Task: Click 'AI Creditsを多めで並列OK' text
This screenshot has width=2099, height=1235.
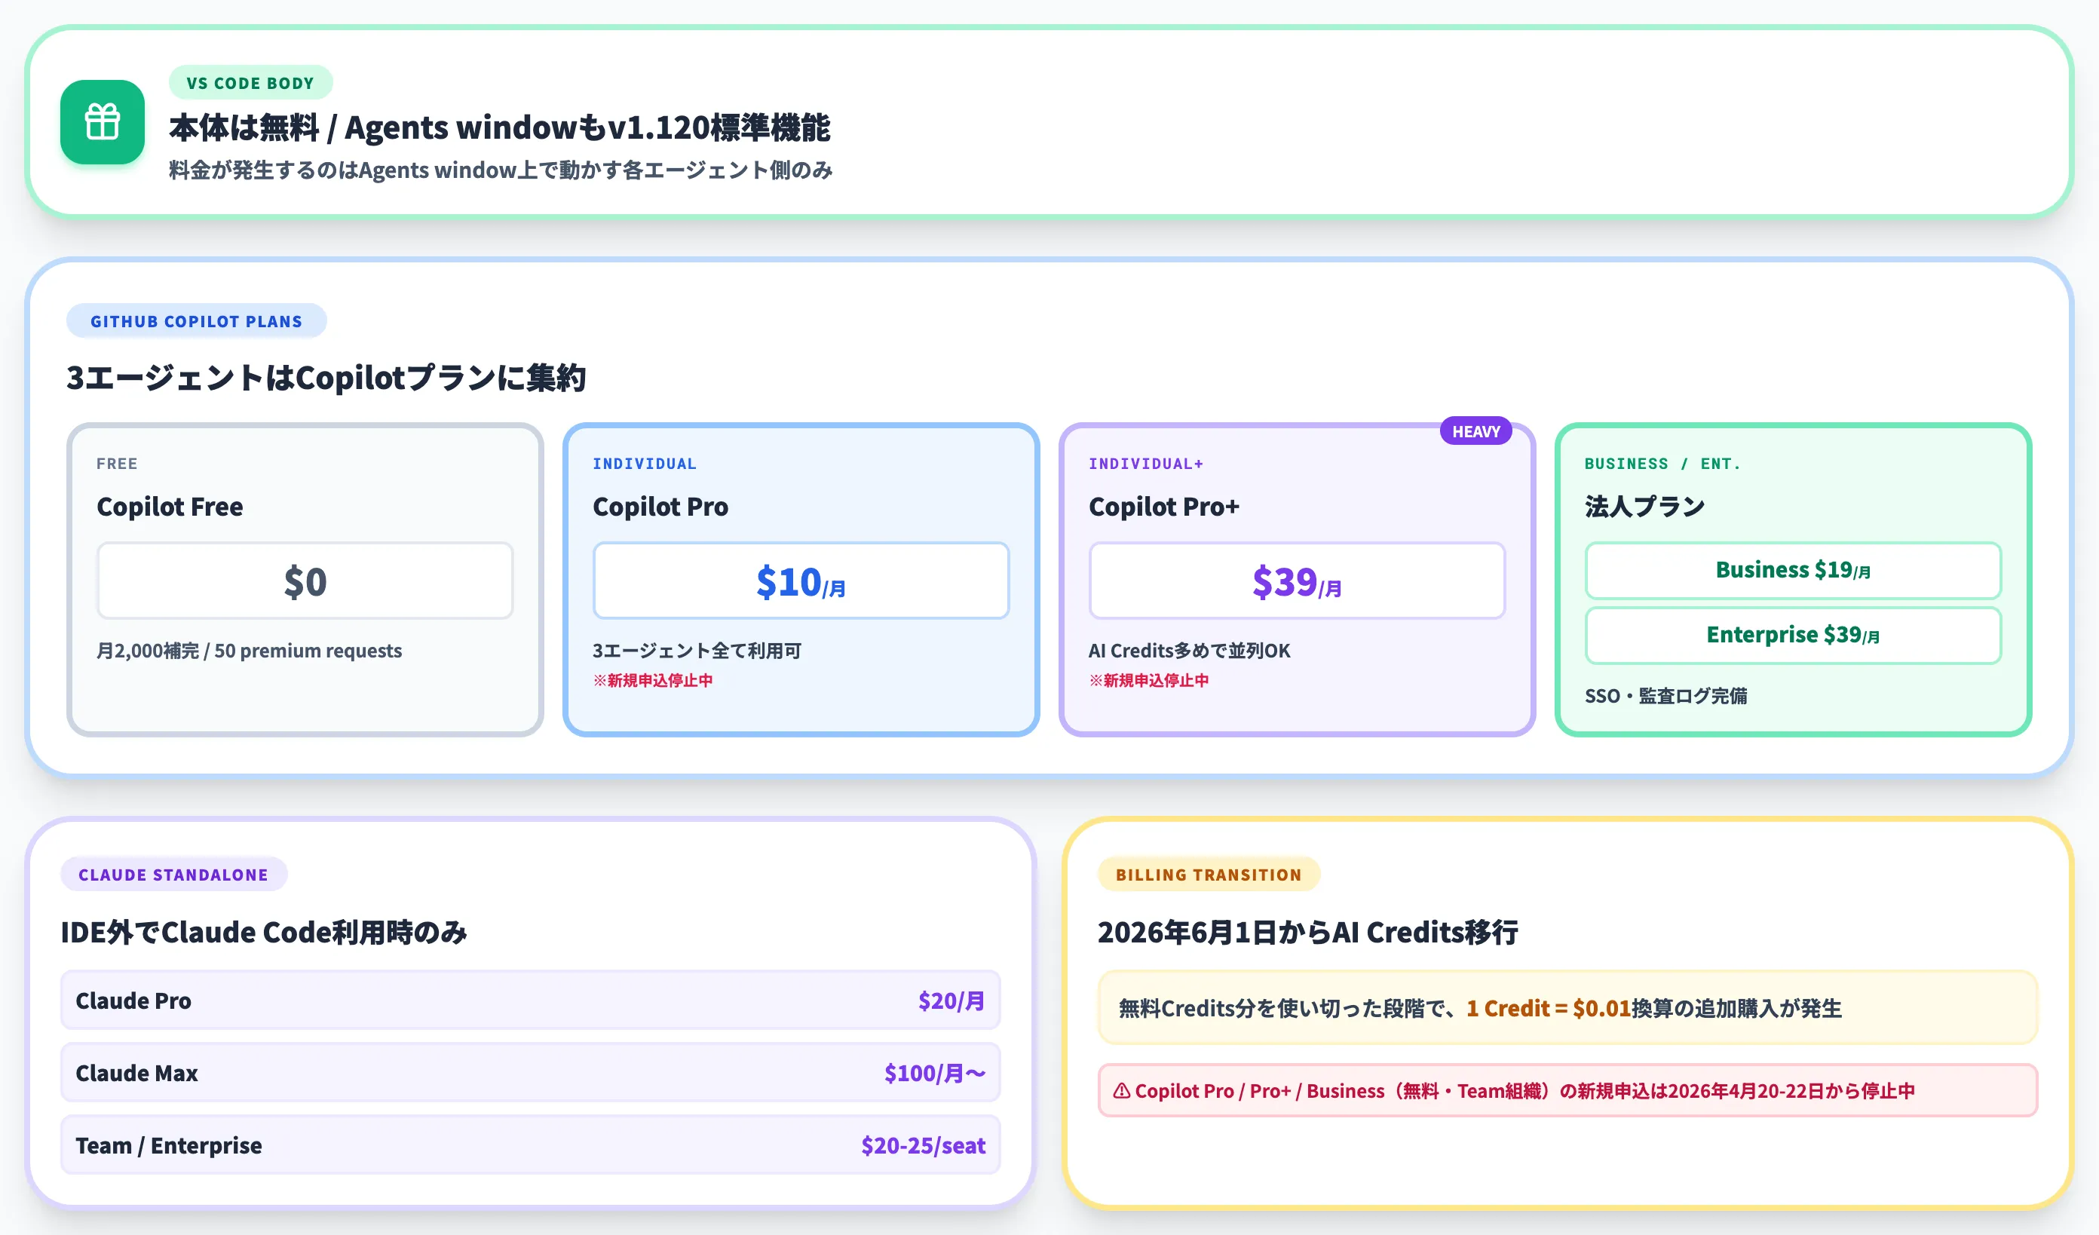Action: [1190, 651]
